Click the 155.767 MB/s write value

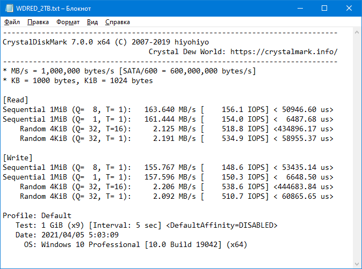pos(170,167)
